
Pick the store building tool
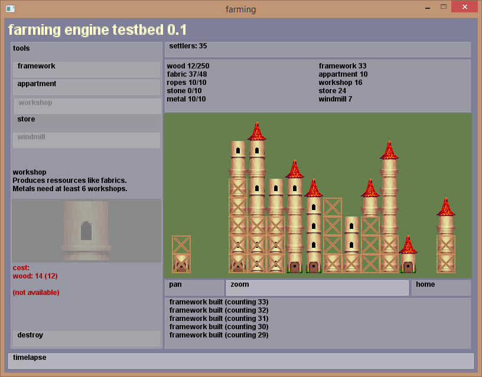click(x=86, y=122)
